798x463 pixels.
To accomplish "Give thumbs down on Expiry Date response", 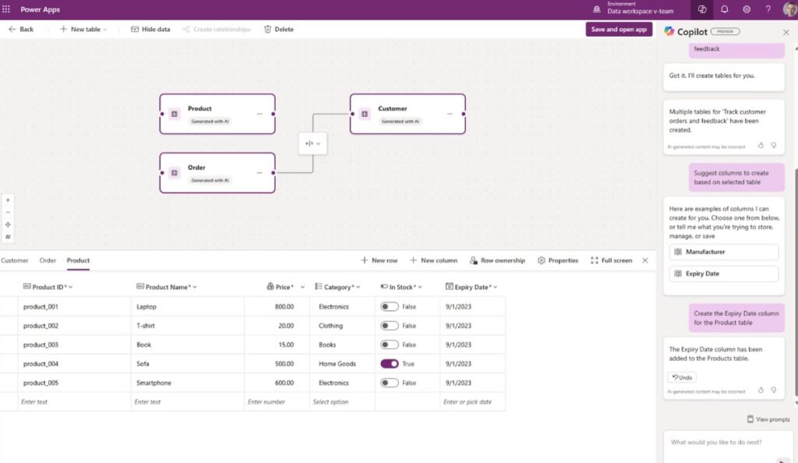I will 774,391.
